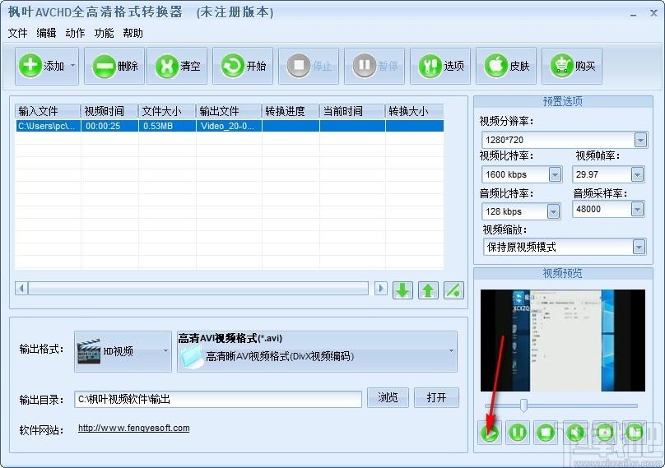665x468 pixels.
Task: Click the file list horizontal scrollbar track
Action: point(198,289)
